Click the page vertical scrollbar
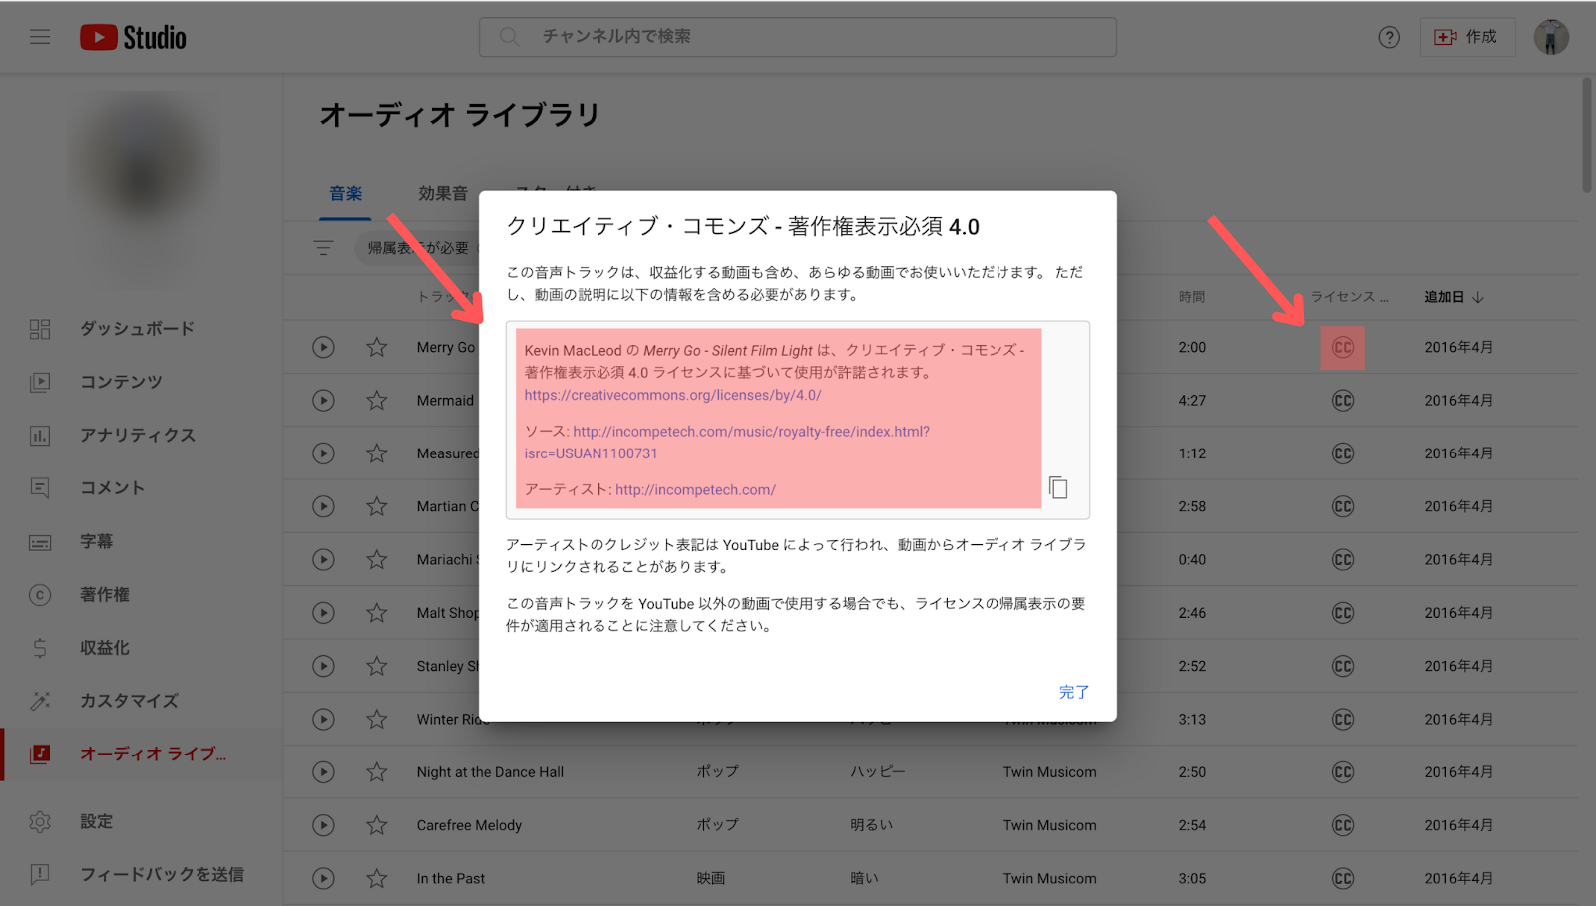 [x=1587, y=135]
